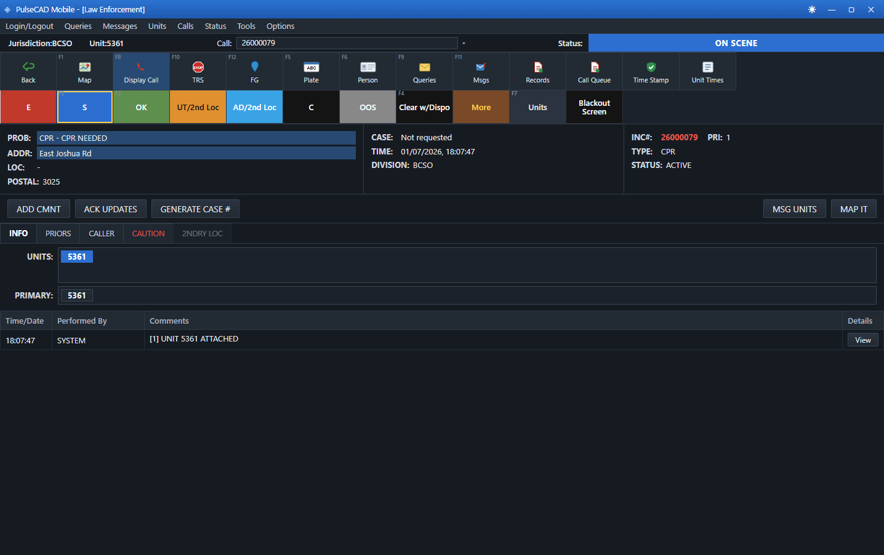The image size is (884, 555).
Task: Switch to the CALLER tab
Action: pyautogui.click(x=102, y=233)
